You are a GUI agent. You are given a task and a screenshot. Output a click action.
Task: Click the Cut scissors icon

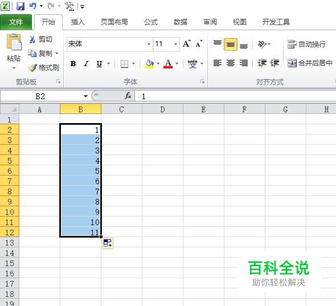click(32, 39)
